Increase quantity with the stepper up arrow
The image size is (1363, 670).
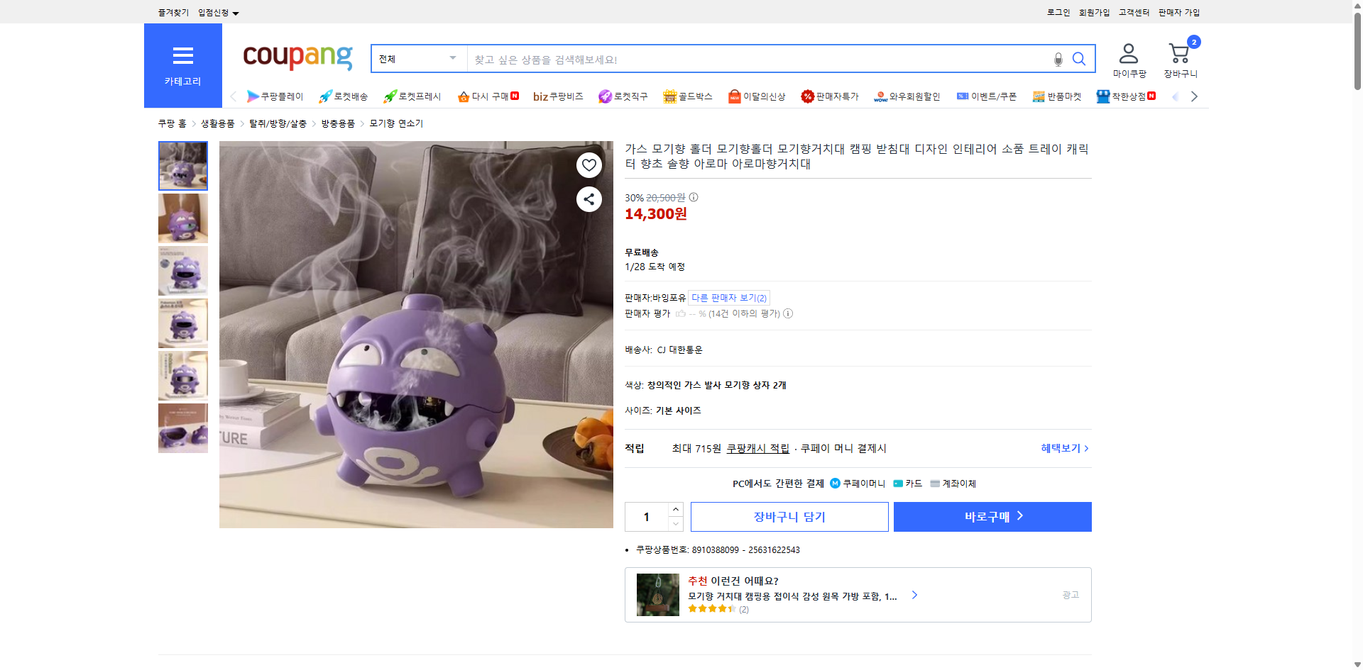pos(675,508)
